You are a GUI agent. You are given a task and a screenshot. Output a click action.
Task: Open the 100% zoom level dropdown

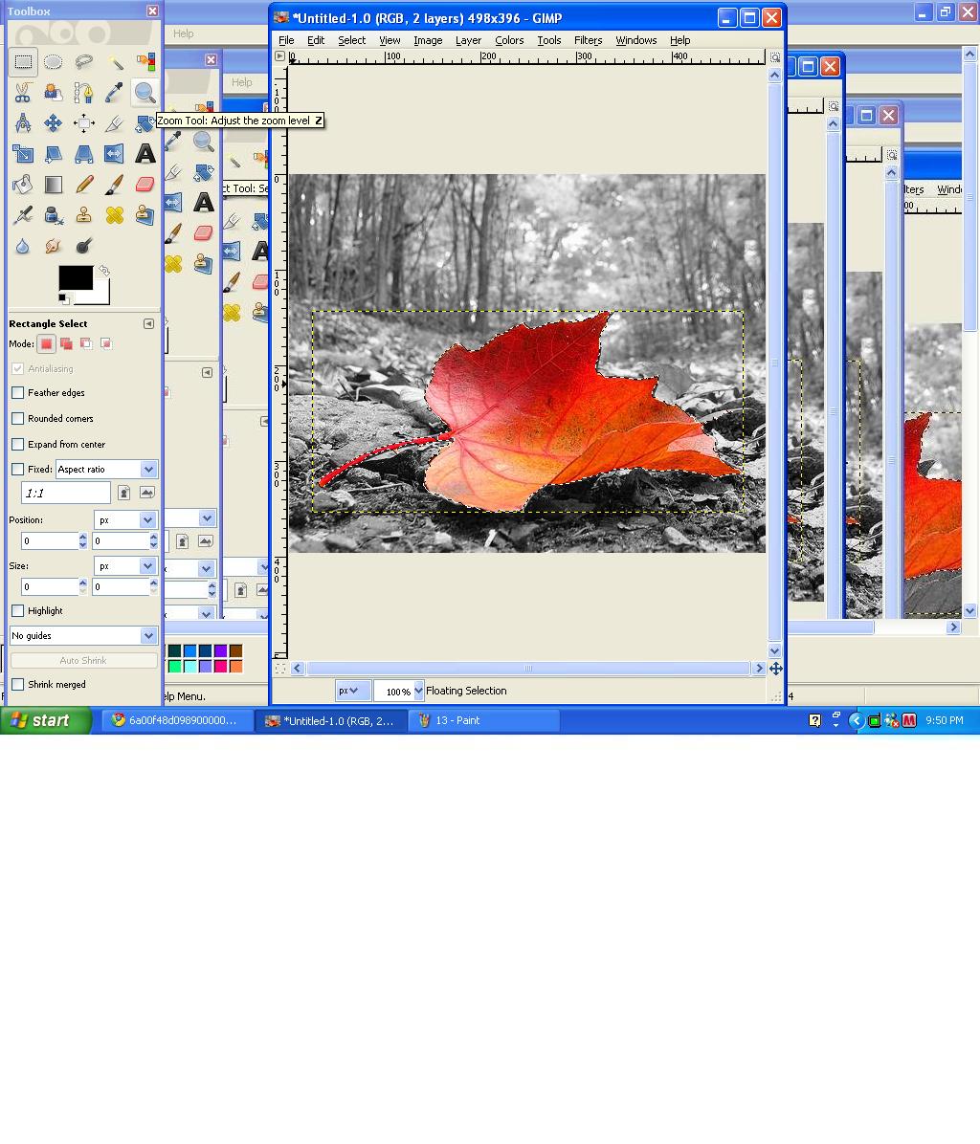(x=399, y=691)
